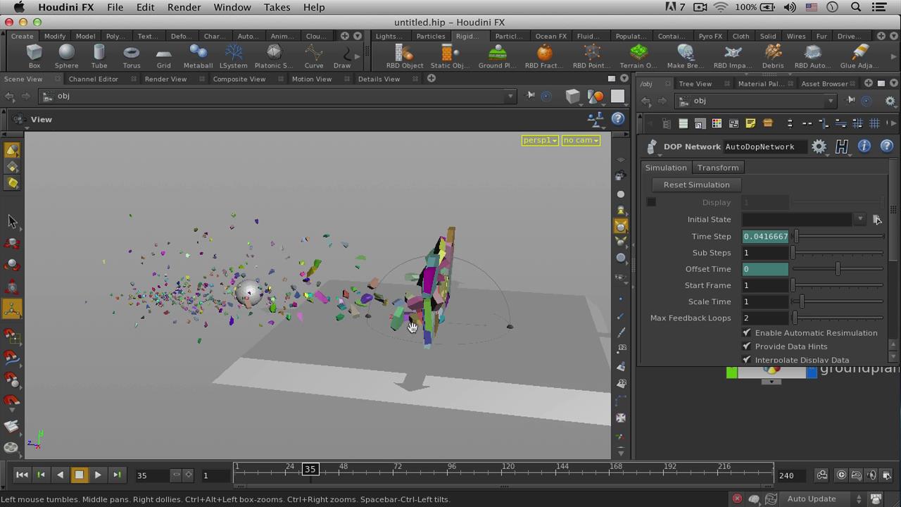The image size is (901, 507).
Task: Open the Render menu
Action: [184, 7]
